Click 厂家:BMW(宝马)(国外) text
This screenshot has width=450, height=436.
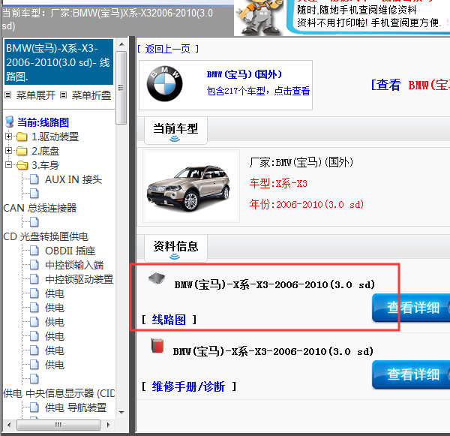[x=301, y=162]
